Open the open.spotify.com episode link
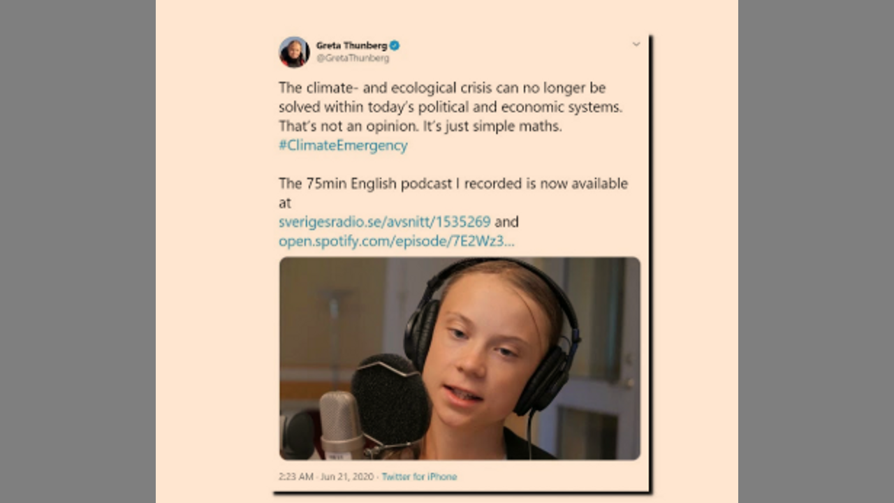The width and height of the screenshot is (894, 503). 397,241
